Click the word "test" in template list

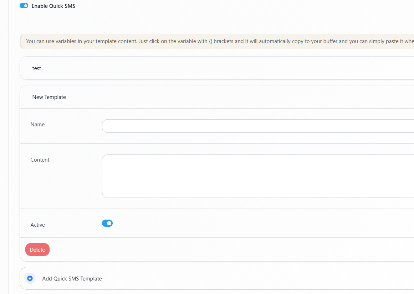(37, 68)
